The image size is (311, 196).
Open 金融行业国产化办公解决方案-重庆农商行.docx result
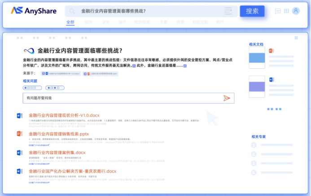point(72,171)
